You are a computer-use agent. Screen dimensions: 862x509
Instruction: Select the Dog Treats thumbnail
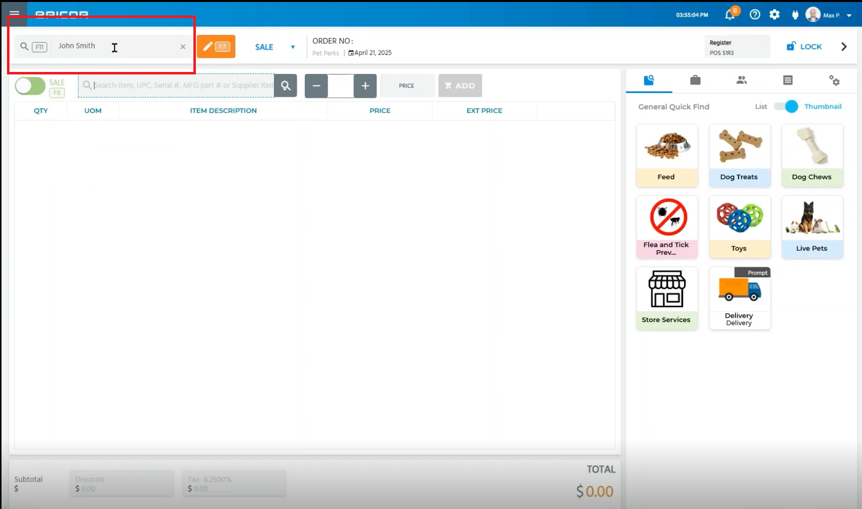[x=739, y=155]
